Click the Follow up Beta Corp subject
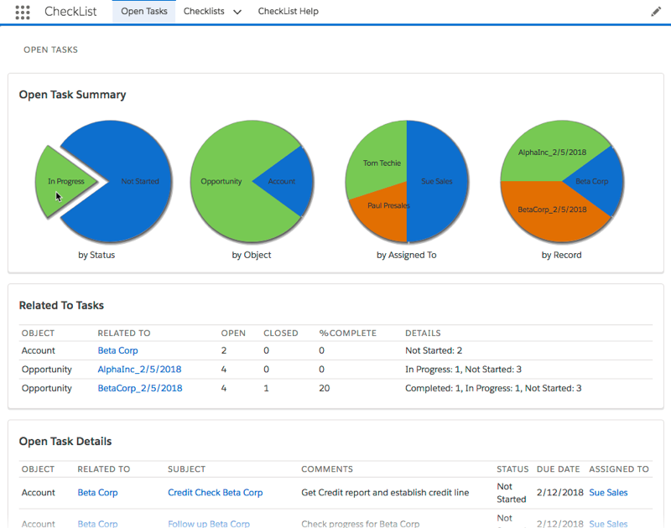 pos(208,524)
